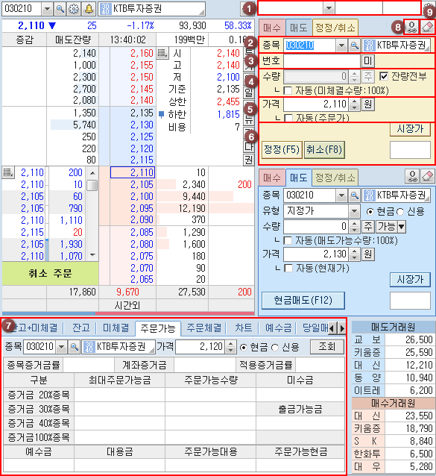Open the gear settings icon beside stock code
The width and height of the screenshot is (436, 476).
[74, 9]
